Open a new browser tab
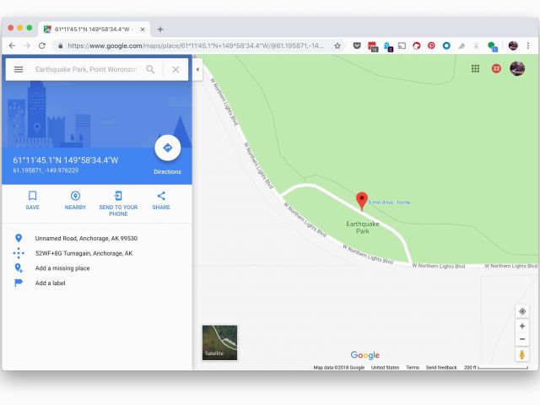 coord(160,29)
